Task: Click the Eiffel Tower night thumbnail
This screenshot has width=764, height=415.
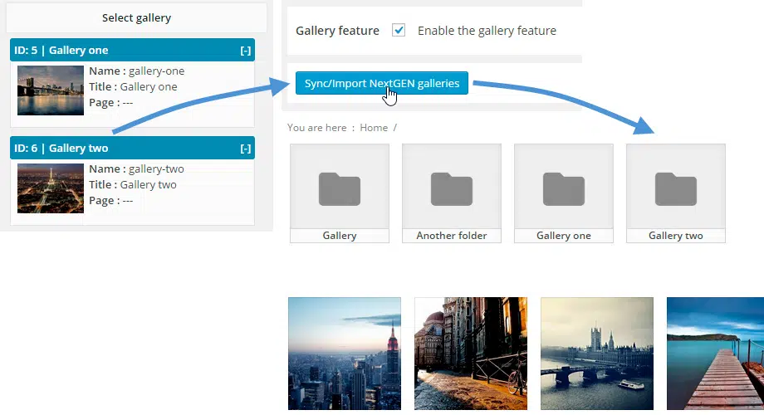Action: point(51,188)
